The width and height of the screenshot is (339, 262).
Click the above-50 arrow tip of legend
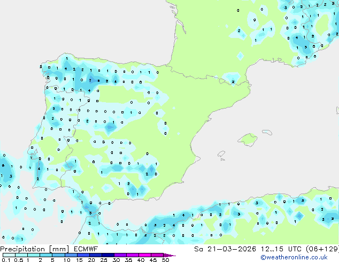tap(169, 255)
